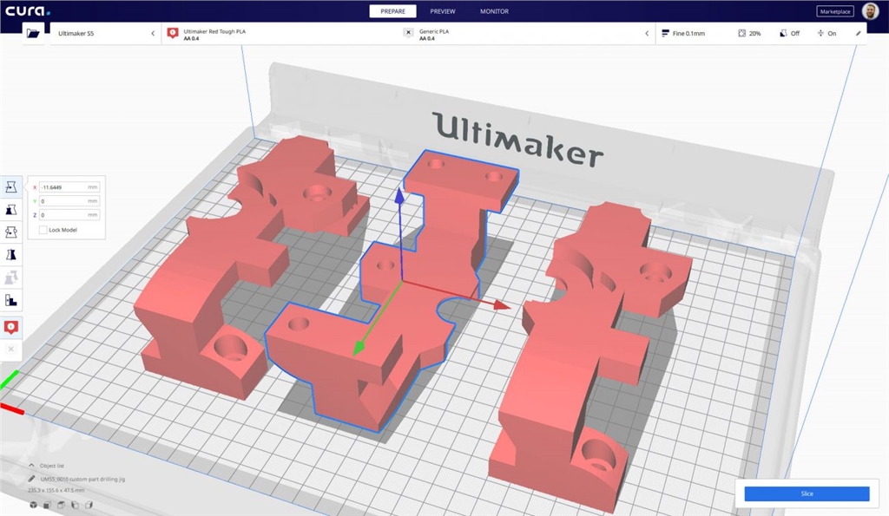Click the pencil icon beside the job name
889x516 pixels.
pos(32,478)
